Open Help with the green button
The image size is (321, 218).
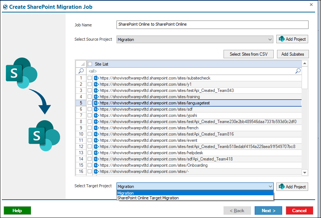(17, 210)
